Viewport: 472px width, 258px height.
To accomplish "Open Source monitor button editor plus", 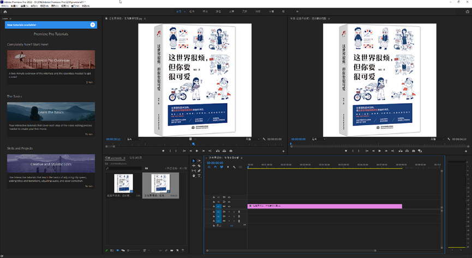I will point(283,151).
